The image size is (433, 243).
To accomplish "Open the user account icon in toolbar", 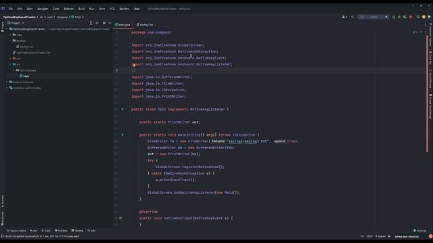I will click(344, 17).
